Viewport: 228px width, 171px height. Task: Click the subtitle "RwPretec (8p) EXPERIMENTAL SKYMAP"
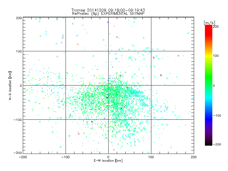[x=108, y=13]
